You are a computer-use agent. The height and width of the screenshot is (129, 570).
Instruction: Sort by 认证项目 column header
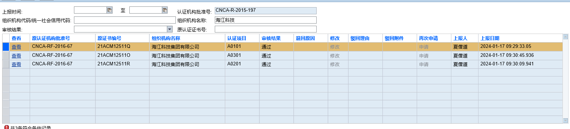click(x=237, y=38)
